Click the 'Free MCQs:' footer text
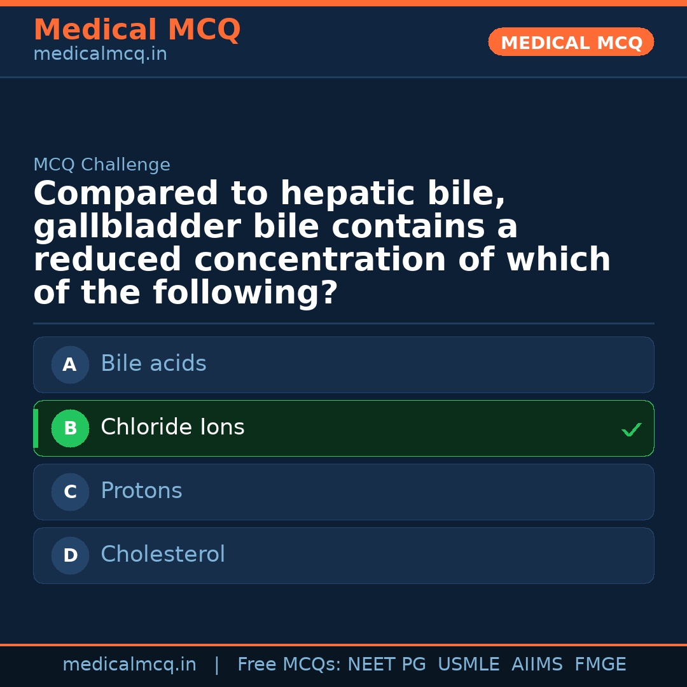Screen dimensions: 687x687 (x=289, y=665)
